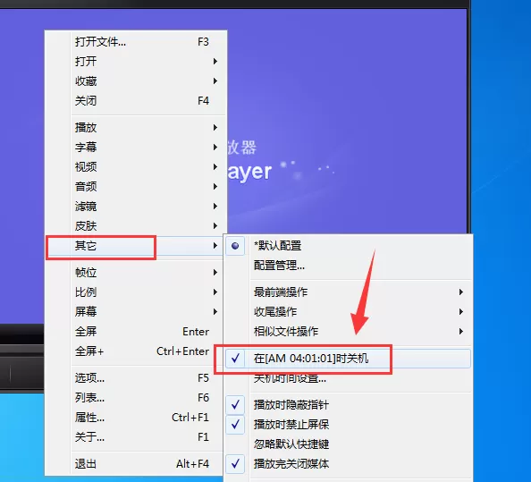Toggle 忽略默认快捷键 option
Image resolution: width=531 pixels, height=482 pixels.
[348, 444]
